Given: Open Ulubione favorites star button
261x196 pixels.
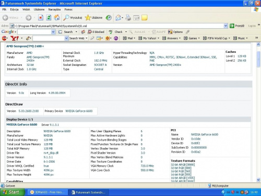Looking at the screenshot, I should [93, 18].
